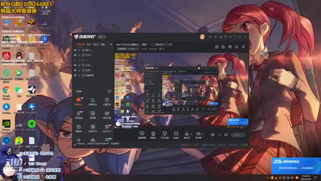The width and height of the screenshot is (321, 181).
Task: Click the pencil edit icon beside the title field
Action: coord(170,44)
